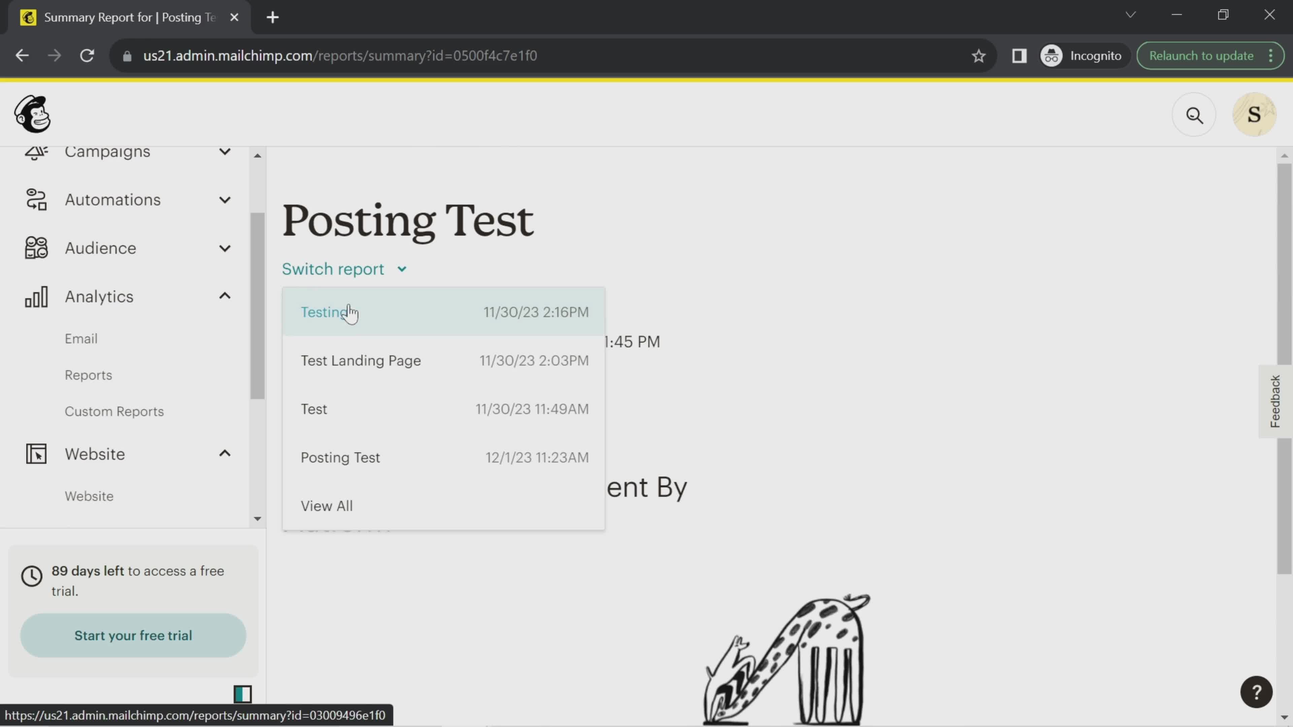The height and width of the screenshot is (727, 1293).
Task: Click the browser back arrow
Action: click(x=22, y=56)
